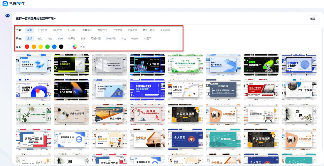Choose the BUSINESS PLAN 商业计划书 template
The image size is (324, 166).
coord(109,89)
